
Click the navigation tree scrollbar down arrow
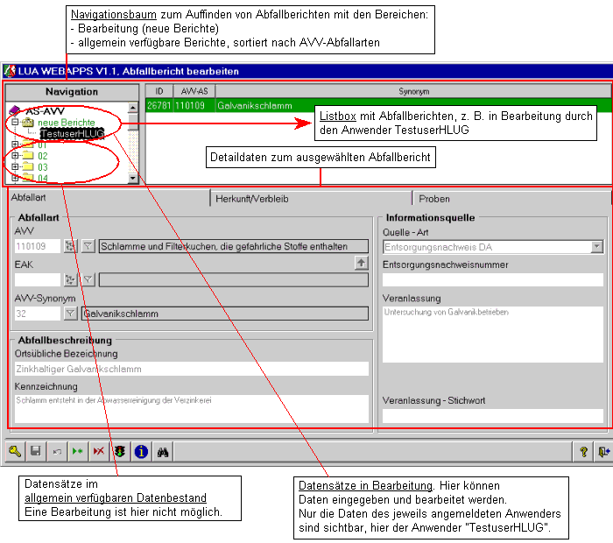pos(133,178)
